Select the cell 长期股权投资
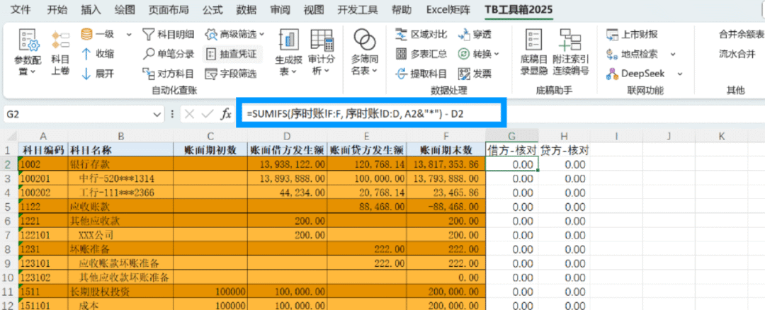765x310 pixels. [120, 292]
